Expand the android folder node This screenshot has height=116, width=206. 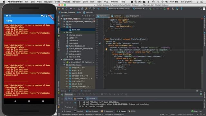pos(64,22)
